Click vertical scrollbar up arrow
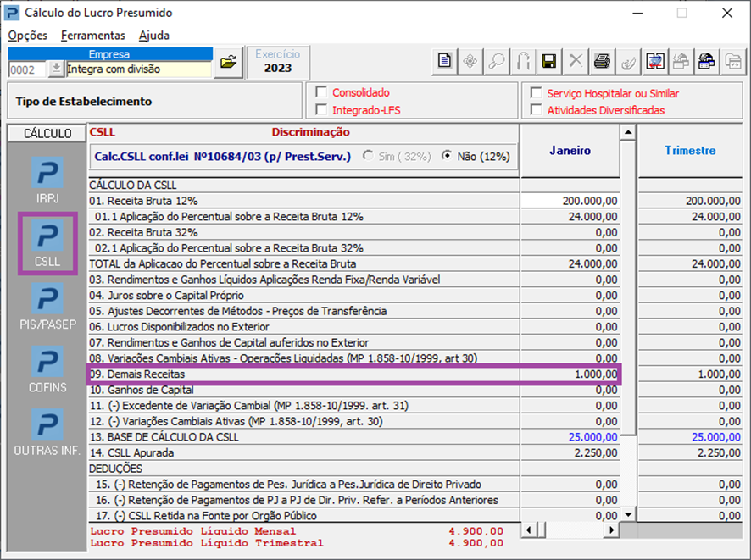This screenshot has height=560, width=751. (x=628, y=132)
